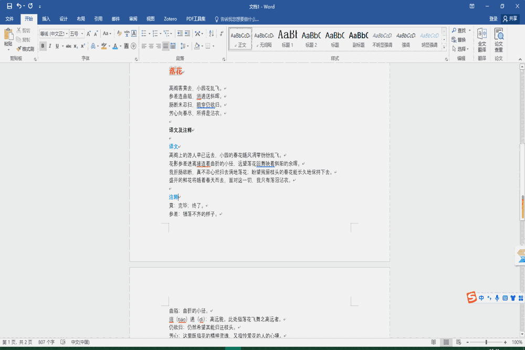Screen dimensions: 525x350
Task: Open the font size dropdown
Action: point(82,33)
